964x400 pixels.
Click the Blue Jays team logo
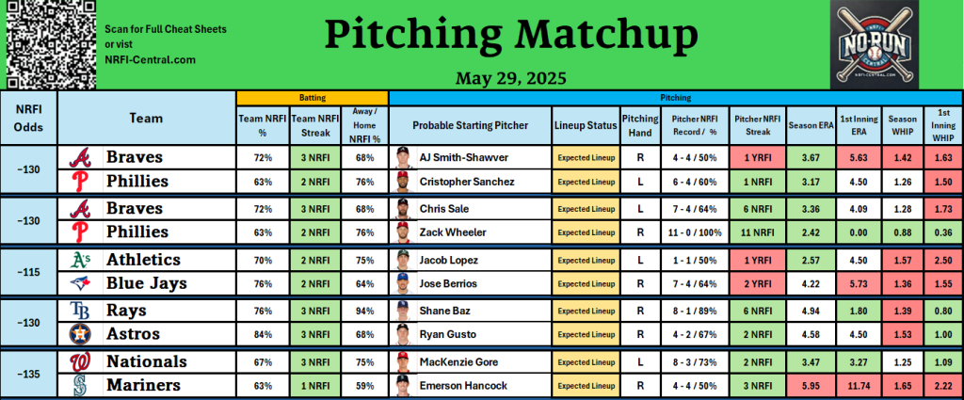(x=81, y=284)
